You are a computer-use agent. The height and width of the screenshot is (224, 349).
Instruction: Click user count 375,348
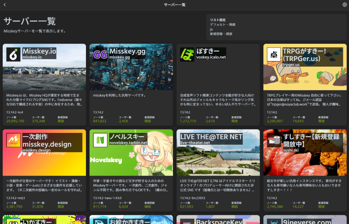39,121
